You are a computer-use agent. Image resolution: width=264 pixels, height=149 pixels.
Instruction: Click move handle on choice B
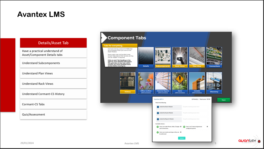207,127
